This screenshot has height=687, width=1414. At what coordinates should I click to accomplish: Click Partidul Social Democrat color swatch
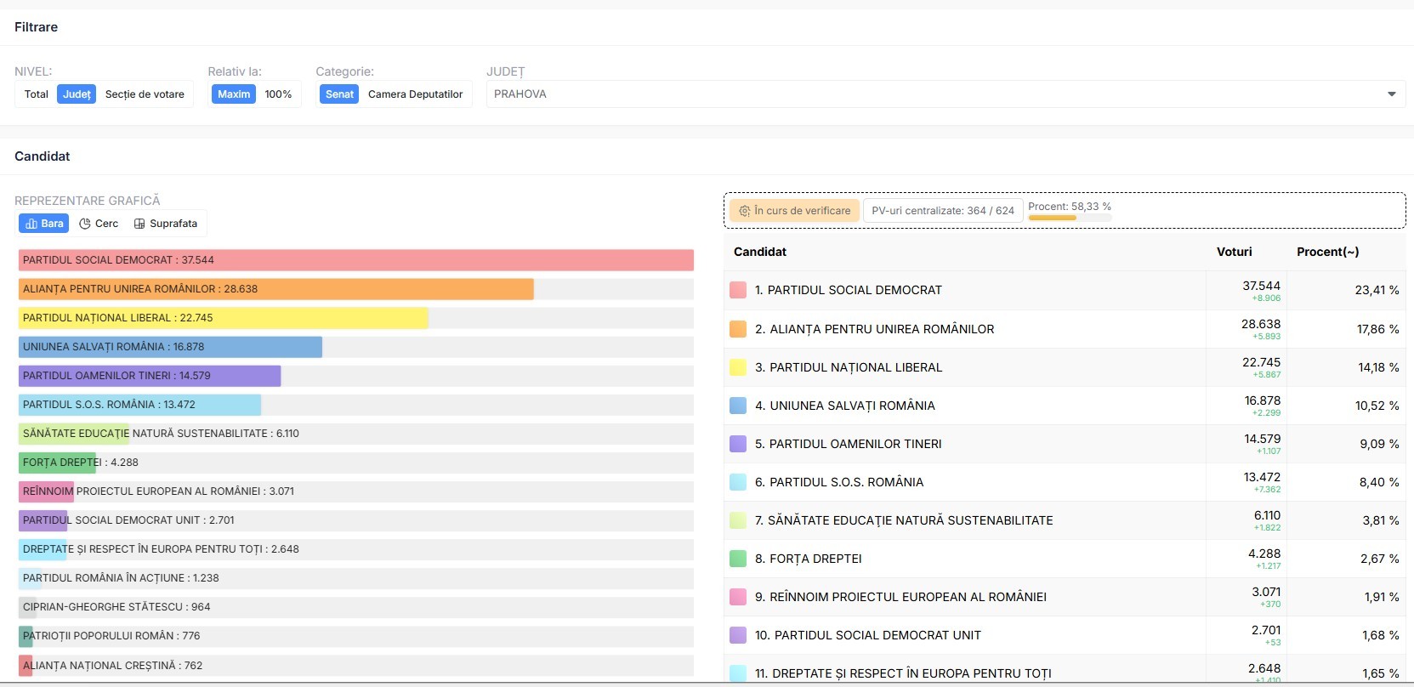coord(738,290)
